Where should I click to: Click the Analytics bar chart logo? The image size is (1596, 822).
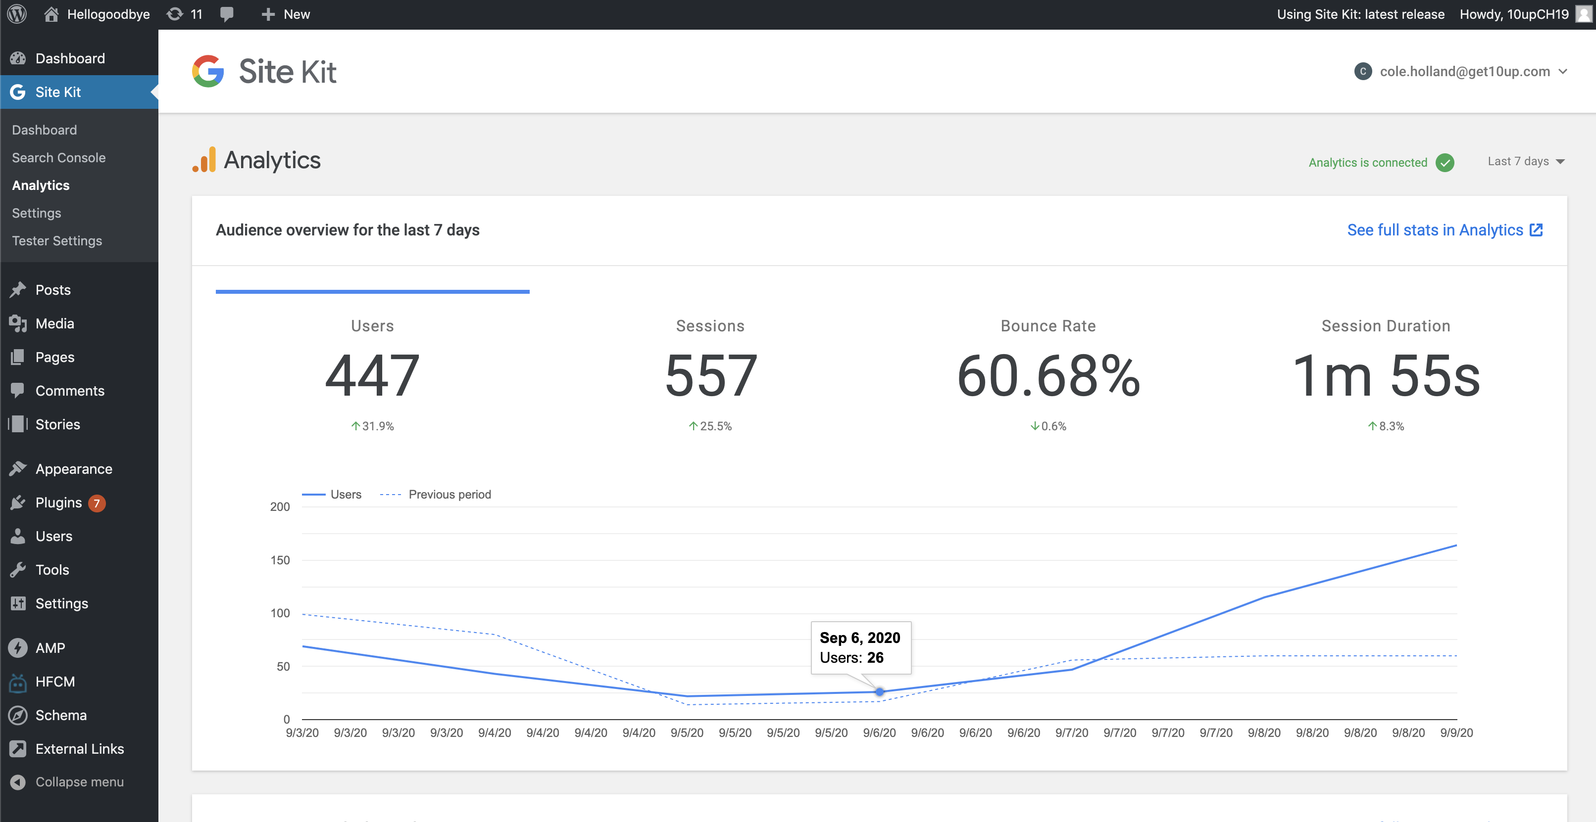[x=204, y=160]
